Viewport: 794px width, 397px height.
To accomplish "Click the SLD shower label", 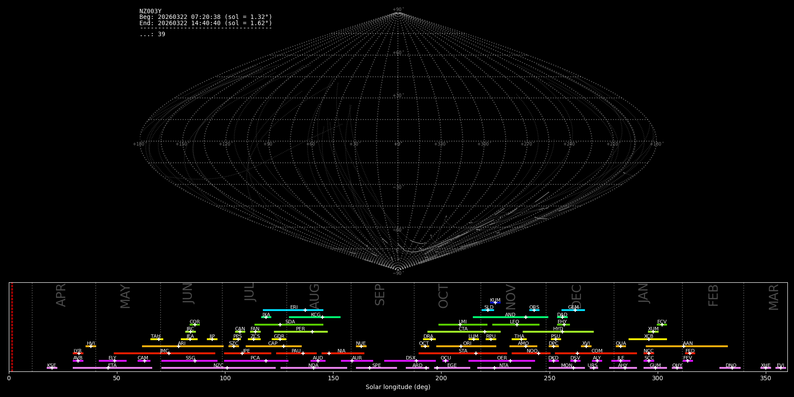I will 489,307.
